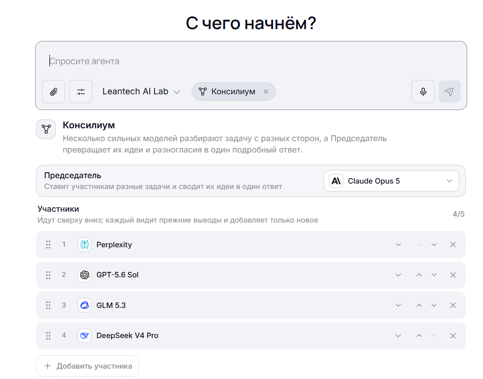The width and height of the screenshot is (483, 379).
Task: Click the Добавить участника button
Action: [x=87, y=366]
